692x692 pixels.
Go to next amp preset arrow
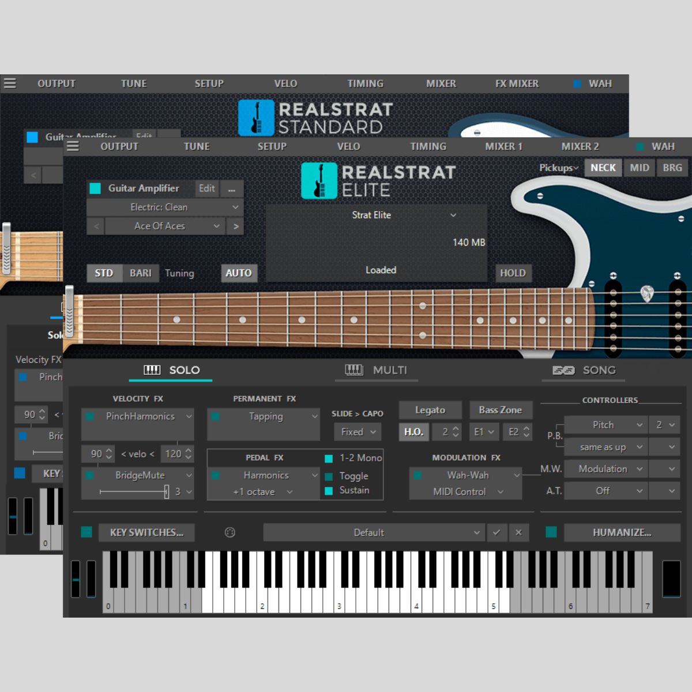pos(236,226)
